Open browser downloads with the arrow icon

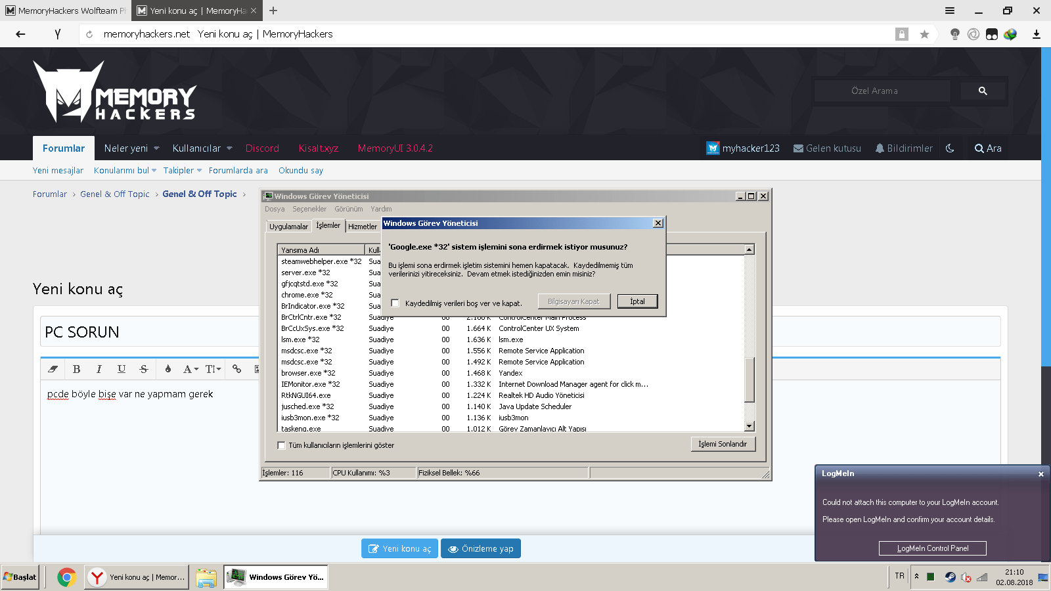tap(1037, 34)
